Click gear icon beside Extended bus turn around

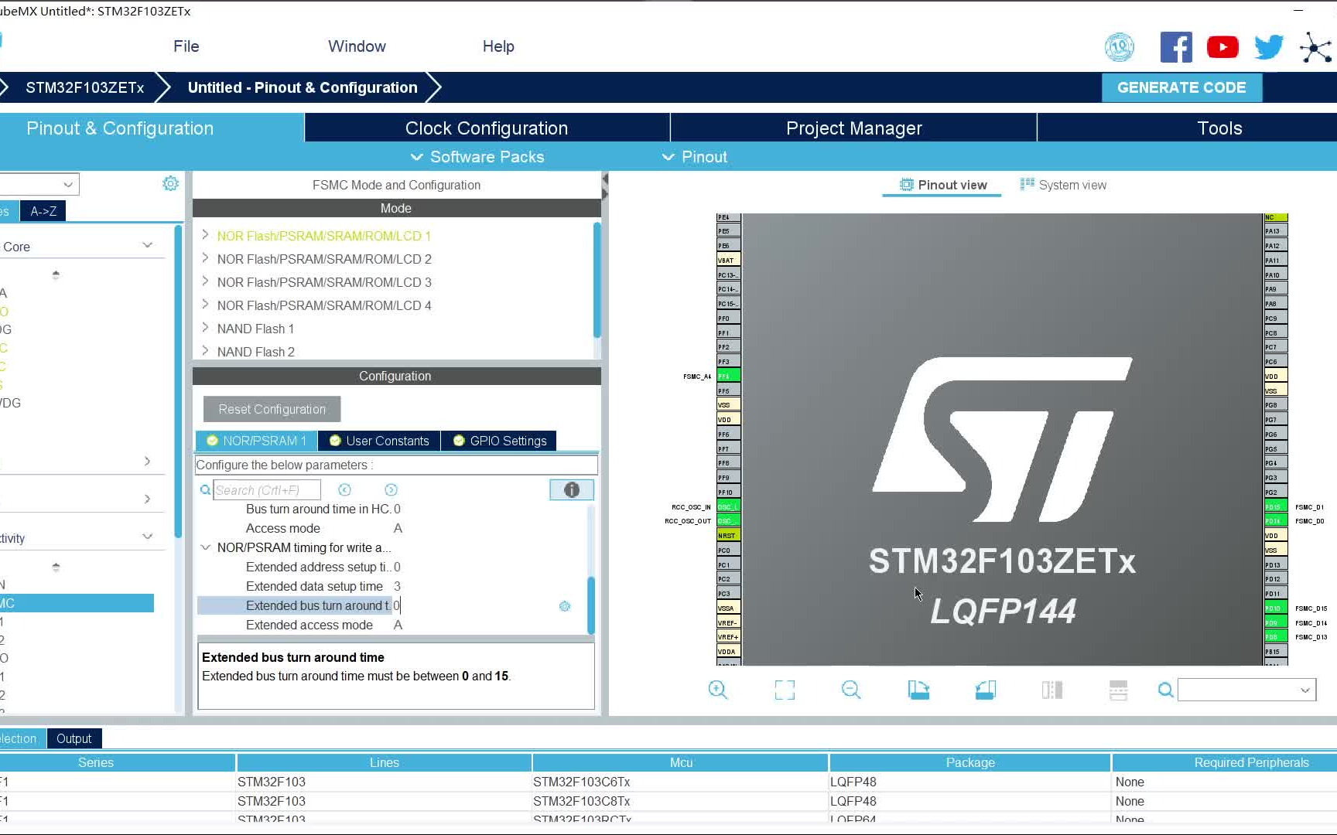point(565,606)
